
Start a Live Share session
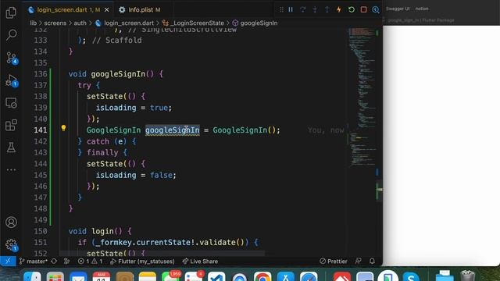click(200, 261)
